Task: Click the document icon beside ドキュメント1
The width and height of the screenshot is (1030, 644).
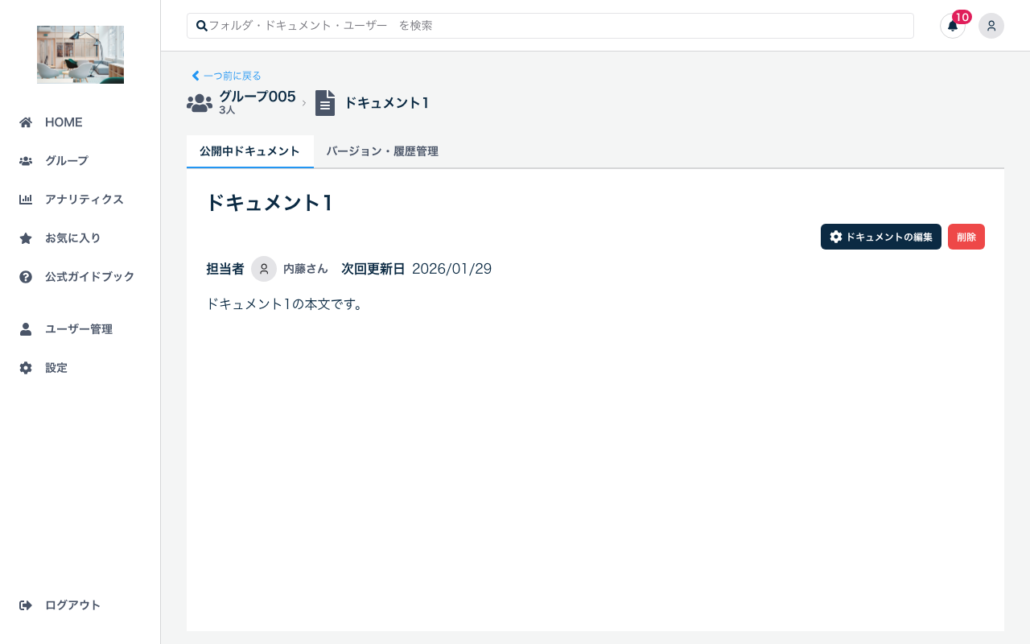Action: [x=325, y=102]
